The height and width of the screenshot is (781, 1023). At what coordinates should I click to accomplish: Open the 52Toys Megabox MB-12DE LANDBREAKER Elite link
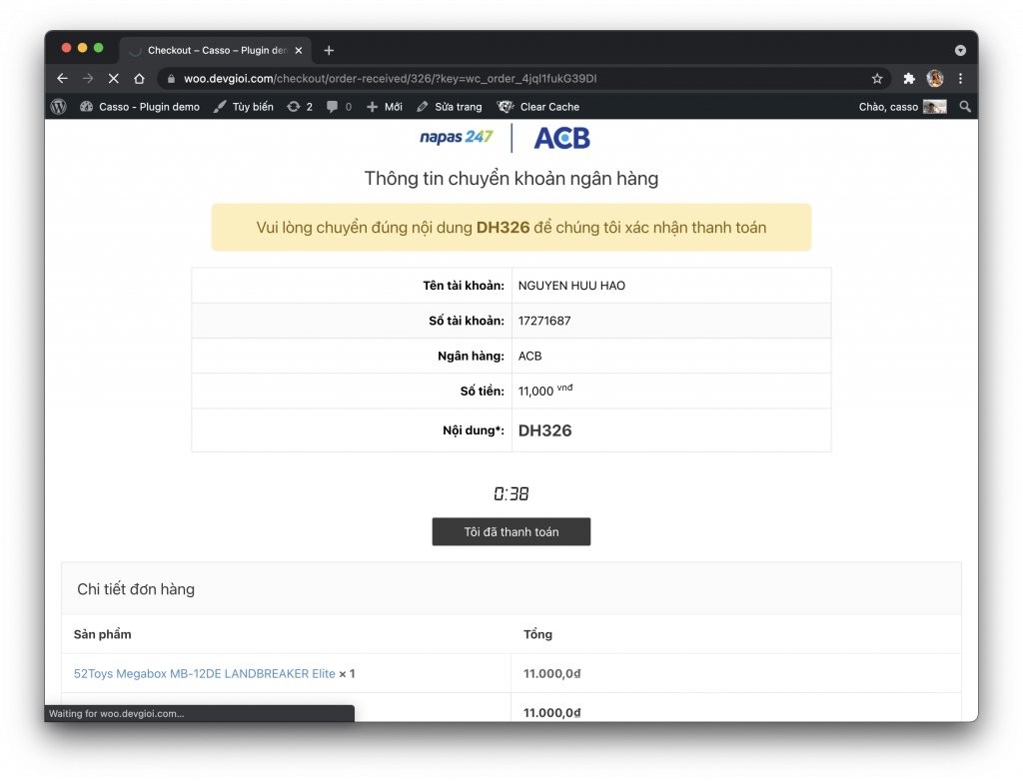[204, 673]
